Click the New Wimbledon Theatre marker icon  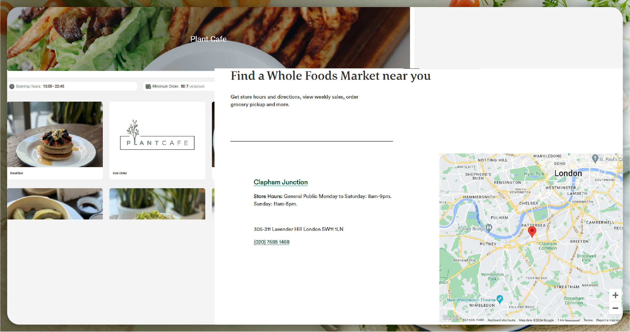click(500, 299)
